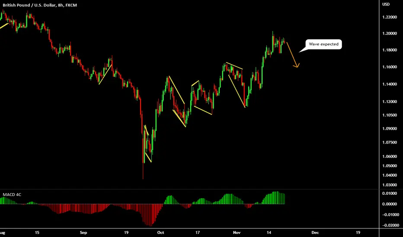Click the 0.01000 MACD scale value
403x237 pixels.
(389, 193)
